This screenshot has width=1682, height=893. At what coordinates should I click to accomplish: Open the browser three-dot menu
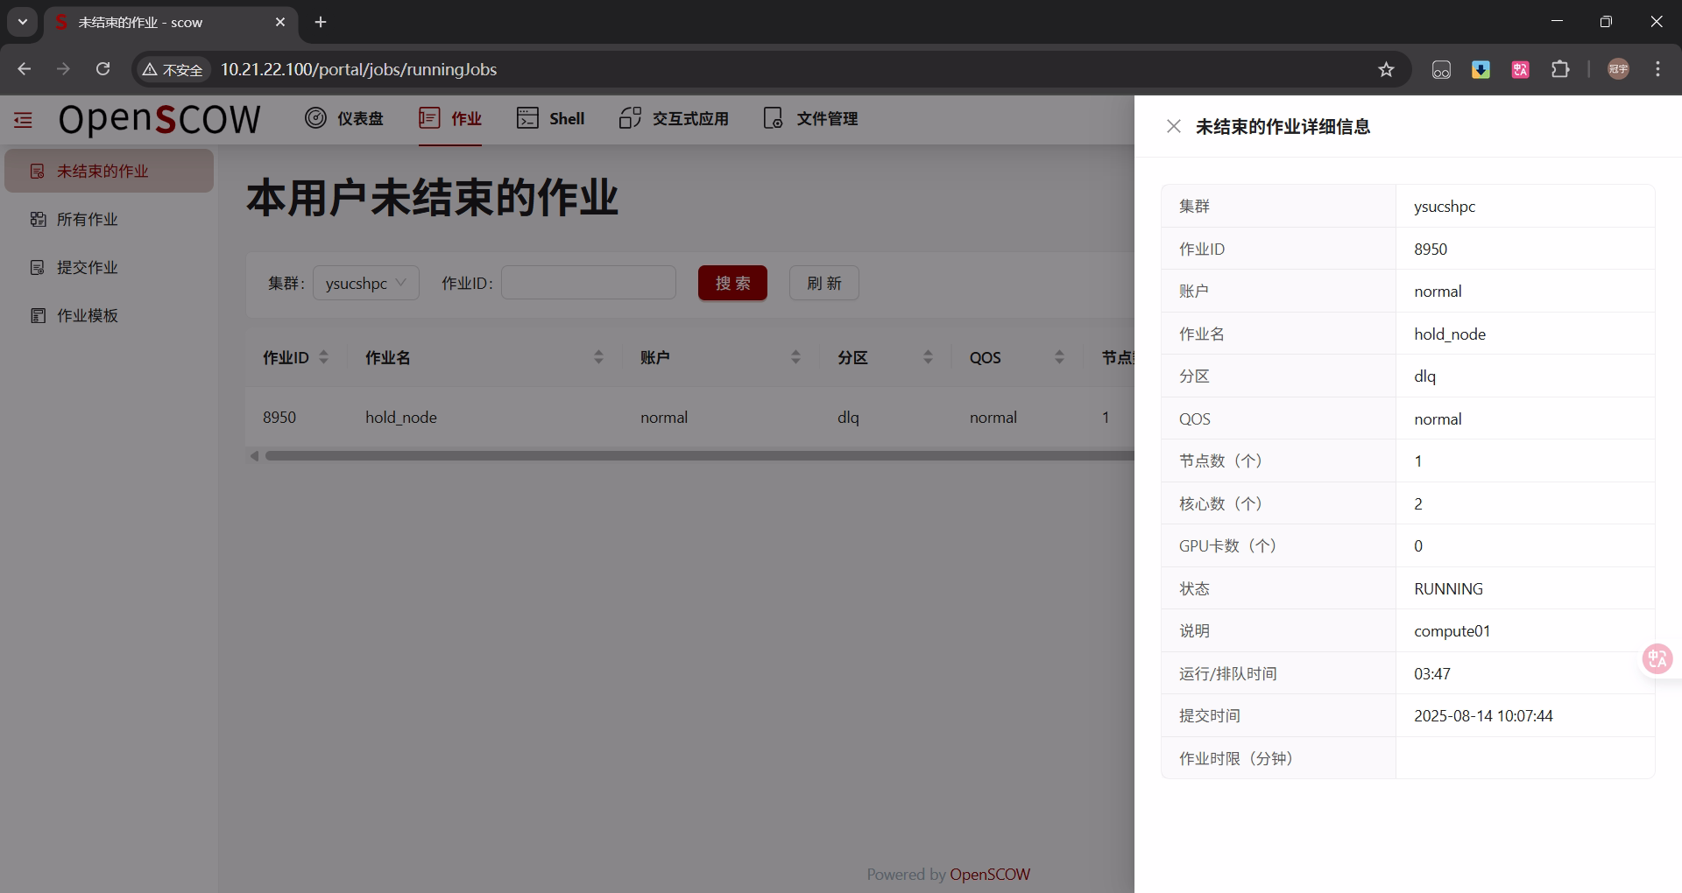pos(1657,69)
